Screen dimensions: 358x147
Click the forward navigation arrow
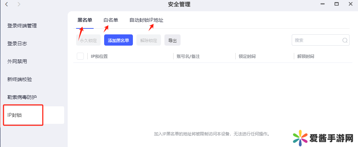19,4
